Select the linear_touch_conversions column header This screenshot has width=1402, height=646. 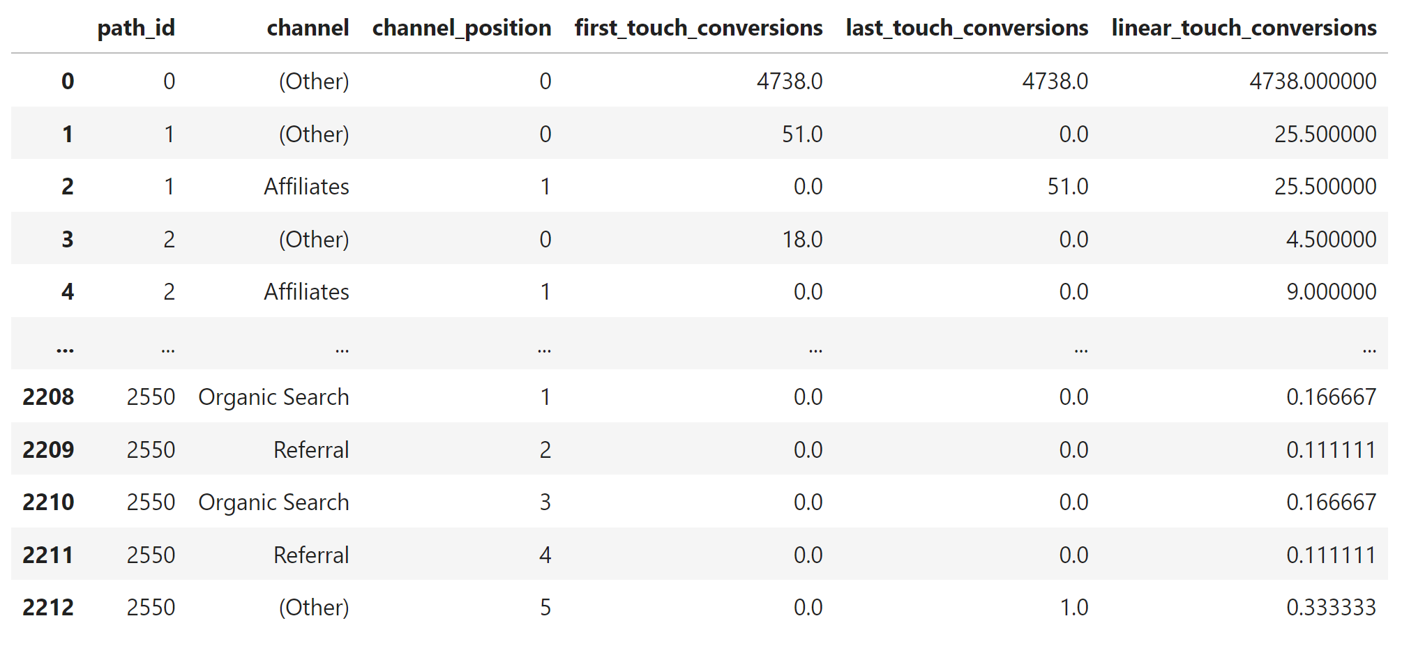point(1244,28)
